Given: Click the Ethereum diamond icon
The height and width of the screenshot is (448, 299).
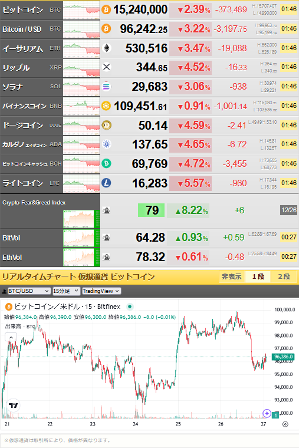Looking at the screenshot, I should (x=106, y=48).
